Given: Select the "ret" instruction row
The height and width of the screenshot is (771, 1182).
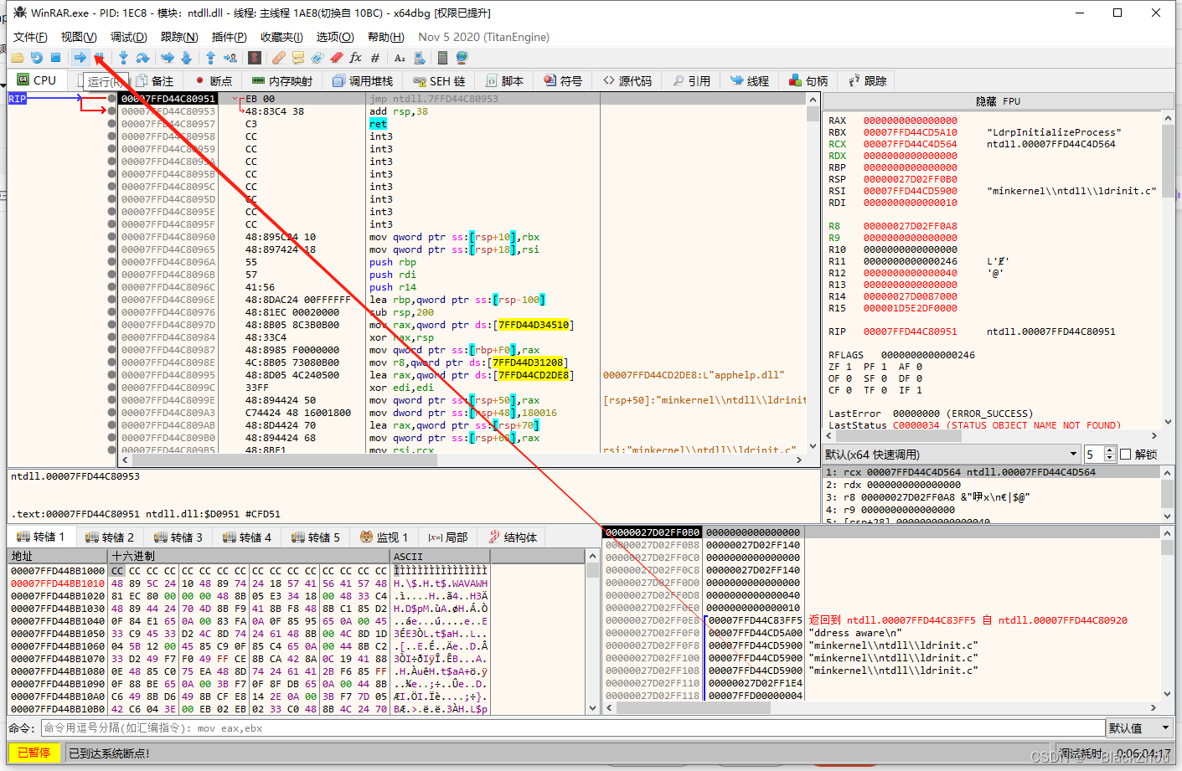Looking at the screenshot, I should point(461,124).
